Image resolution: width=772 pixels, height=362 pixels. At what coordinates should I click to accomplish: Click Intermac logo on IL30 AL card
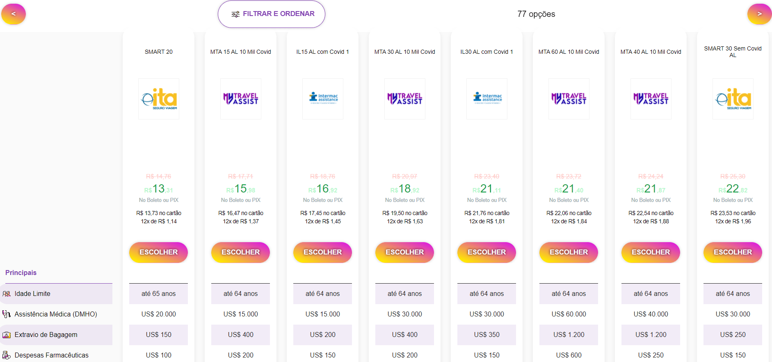pyautogui.click(x=487, y=99)
